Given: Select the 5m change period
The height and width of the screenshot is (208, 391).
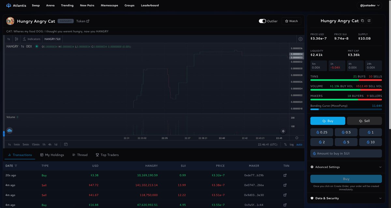Looking at the screenshot, I should point(319,66).
